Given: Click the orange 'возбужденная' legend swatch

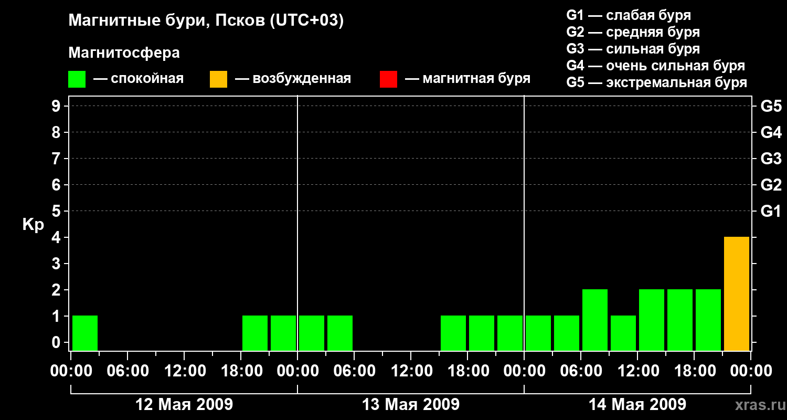Looking at the screenshot, I should 218,79.
